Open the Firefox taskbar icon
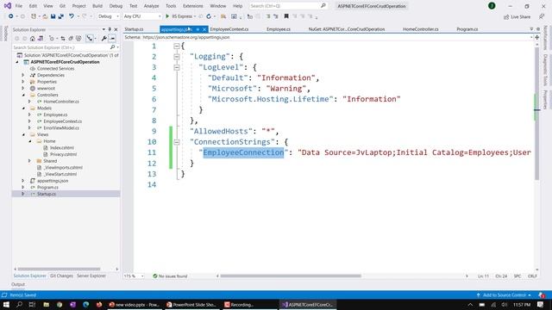 99,304
